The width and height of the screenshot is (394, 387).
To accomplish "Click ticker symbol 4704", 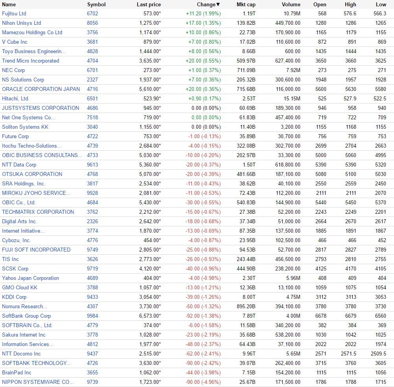I will click(92, 61).
